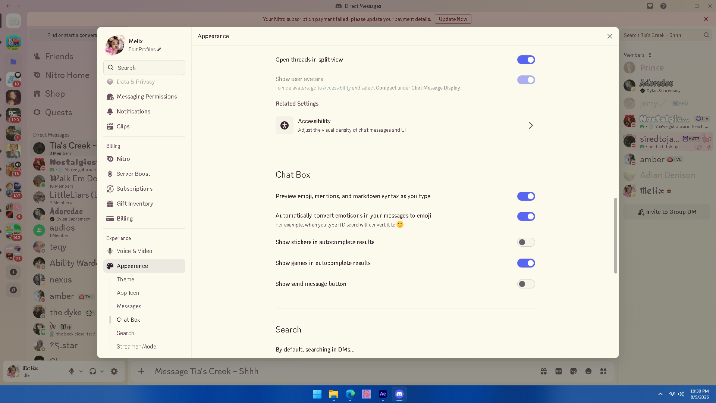The height and width of the screenshot is (403, 716).
Task: Click the settings content scrollbar
Action: tap(615, 235)
